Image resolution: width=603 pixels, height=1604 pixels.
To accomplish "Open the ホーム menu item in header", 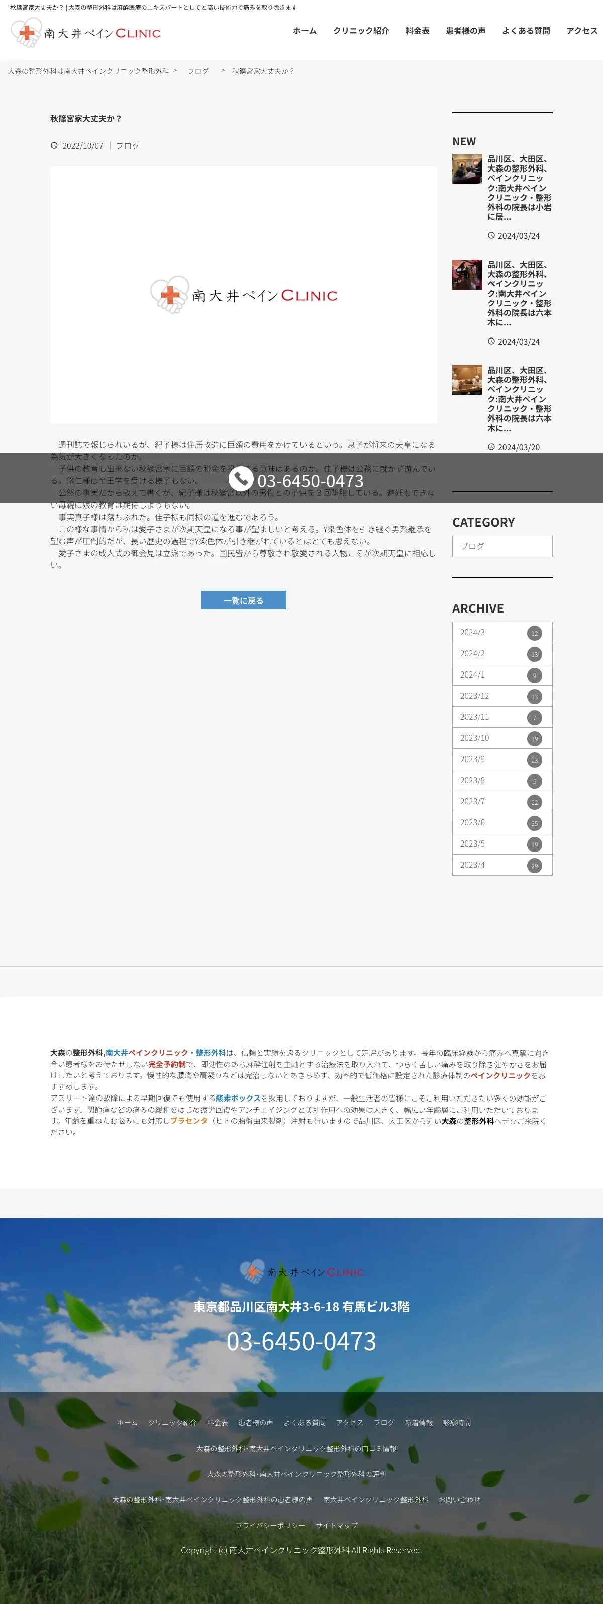I will [x=305, y=31].
